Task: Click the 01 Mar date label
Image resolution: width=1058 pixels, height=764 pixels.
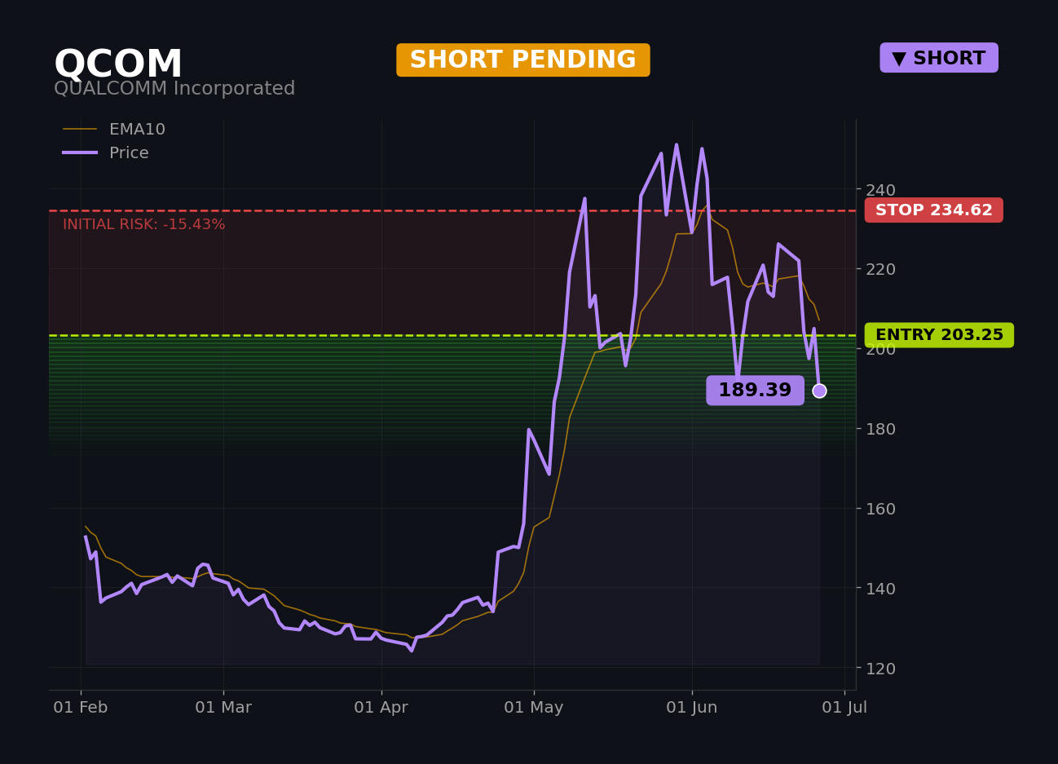Action: (x=223, y=708)
